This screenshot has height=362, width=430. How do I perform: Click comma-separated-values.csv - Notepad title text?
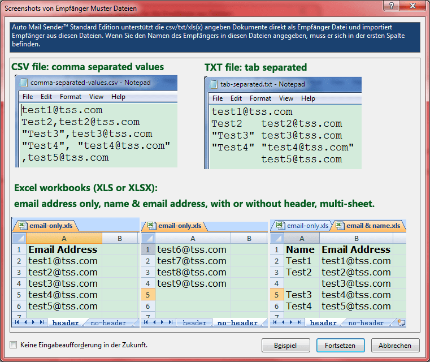[x=90, y=83]
